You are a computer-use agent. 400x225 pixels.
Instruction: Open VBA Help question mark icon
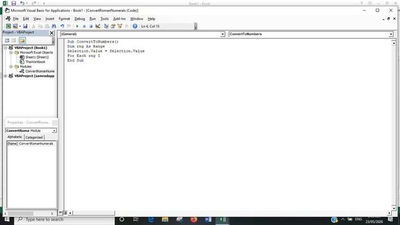(135, 26)
